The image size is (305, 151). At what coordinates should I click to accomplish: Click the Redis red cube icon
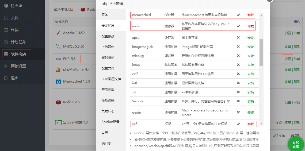pyautogui.click(x=58, y=102)
